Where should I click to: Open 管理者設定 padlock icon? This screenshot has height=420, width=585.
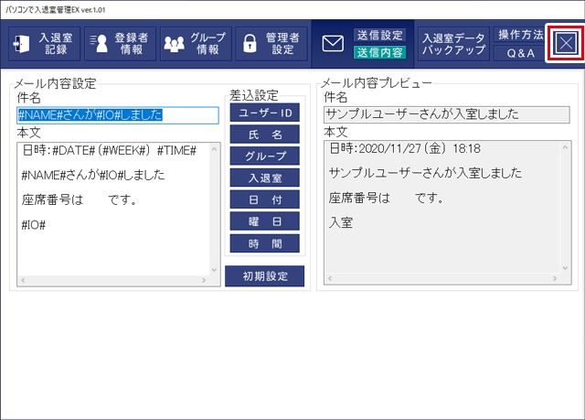coord(271,43)
